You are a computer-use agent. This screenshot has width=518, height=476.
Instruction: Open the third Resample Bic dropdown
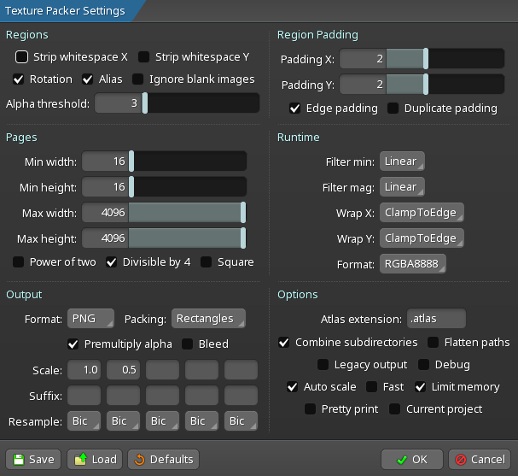[162, 420]
